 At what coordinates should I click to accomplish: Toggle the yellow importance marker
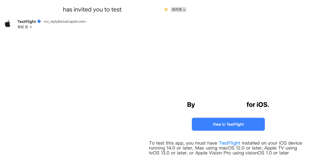click(166, 10)
